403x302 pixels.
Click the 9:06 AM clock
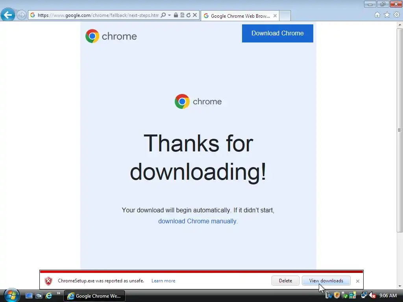[388, 296]
